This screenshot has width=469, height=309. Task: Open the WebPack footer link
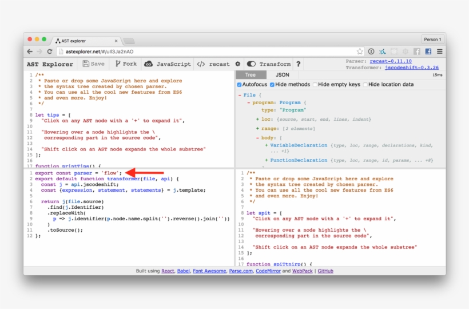(302, 271)
